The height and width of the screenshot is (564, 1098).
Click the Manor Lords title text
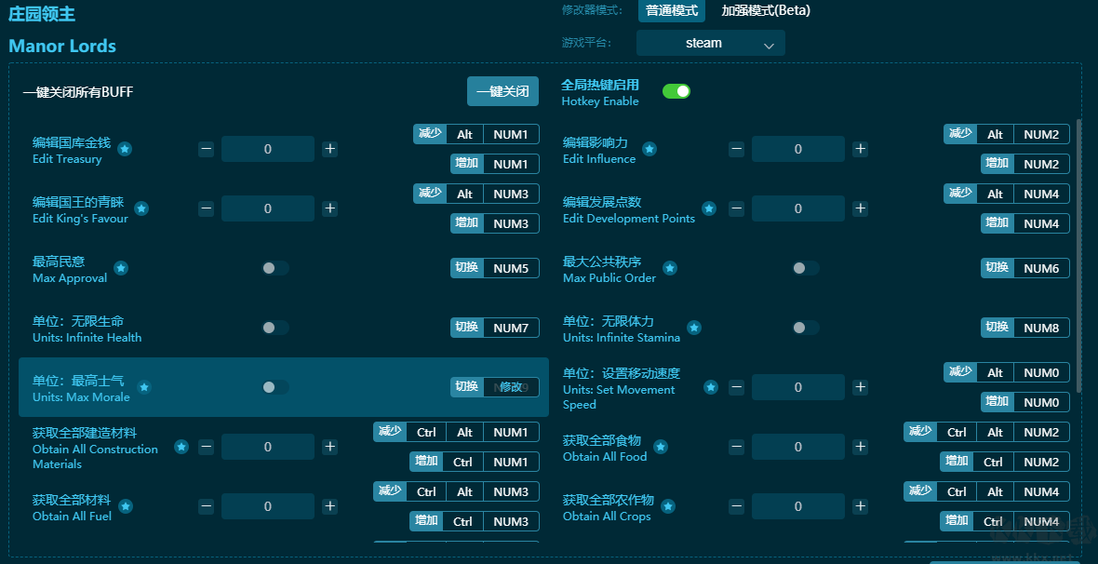[x=62, y=47]
